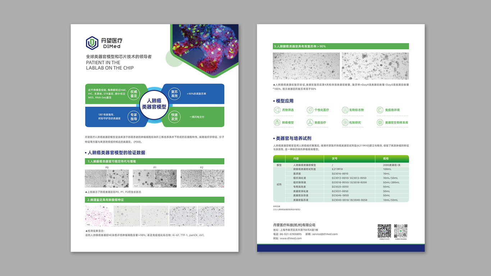Click the 试剂 row group label
491x276 pixels.
[279, 184]
